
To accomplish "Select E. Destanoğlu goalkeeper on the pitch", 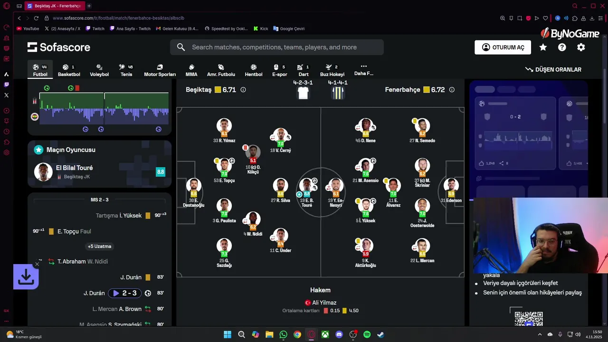I will coord(193,192).
